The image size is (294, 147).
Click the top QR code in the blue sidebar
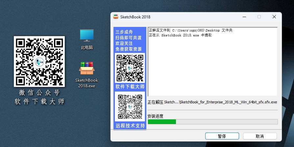coord(130,68)
